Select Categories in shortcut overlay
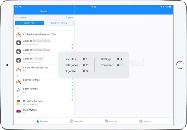 (76, 65)
